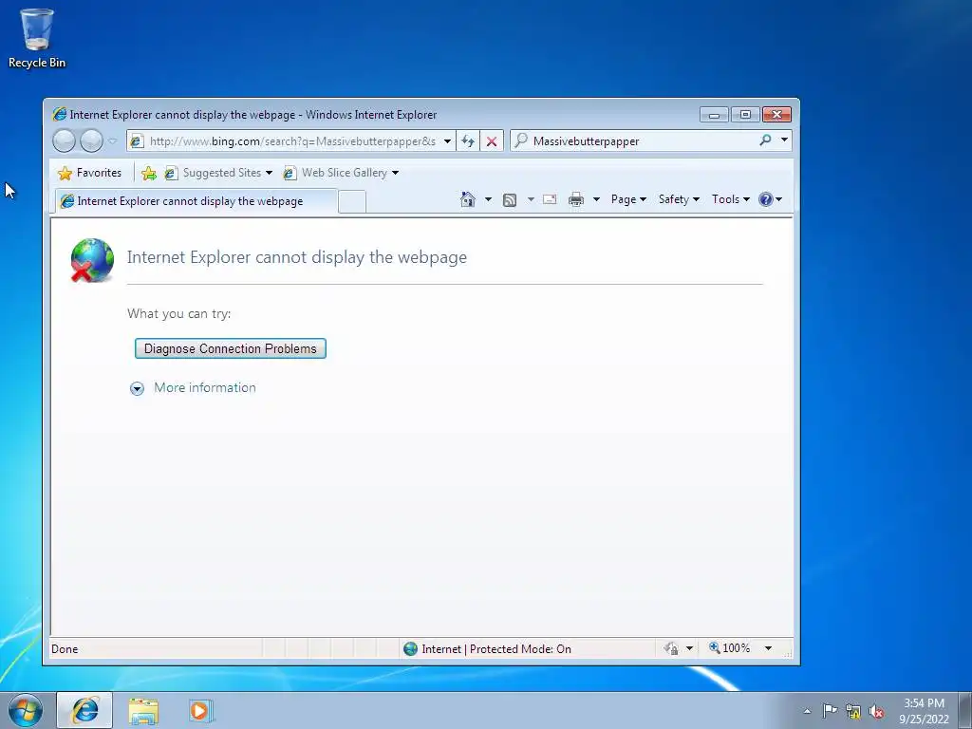Open the Recycle Bin desktop icon
972x729 pixels.
(37, 38)
